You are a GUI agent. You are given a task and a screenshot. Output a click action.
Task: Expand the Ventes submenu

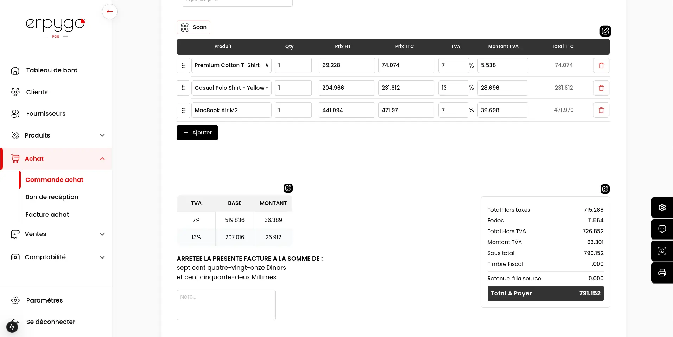102,234
